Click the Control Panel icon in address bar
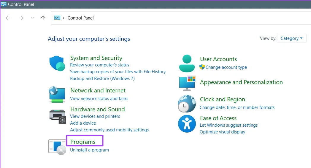 click(x=57, y=18)
